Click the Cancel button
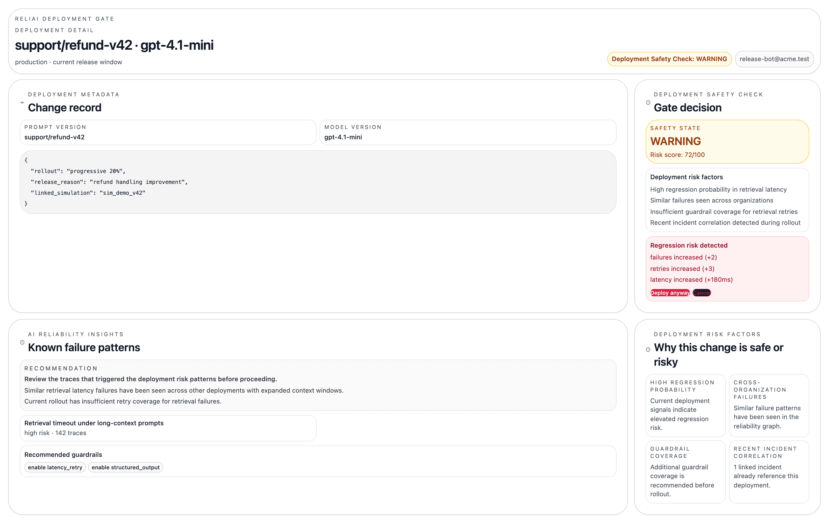The image size is (829, 518). (x=702, y=293)
